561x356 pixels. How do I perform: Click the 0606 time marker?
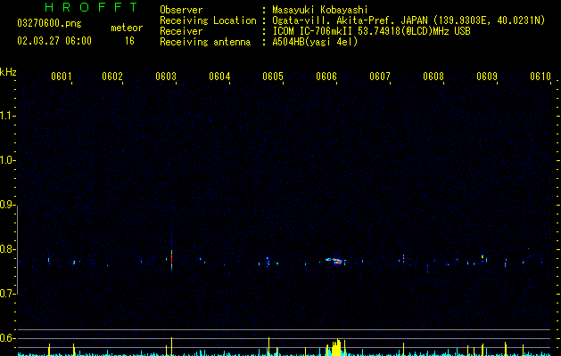point(326,77)
